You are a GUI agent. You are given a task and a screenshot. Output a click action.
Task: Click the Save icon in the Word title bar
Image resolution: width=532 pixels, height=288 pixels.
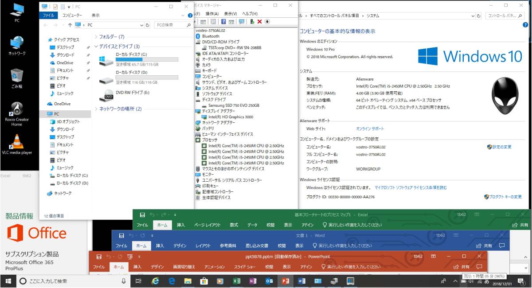121,235
